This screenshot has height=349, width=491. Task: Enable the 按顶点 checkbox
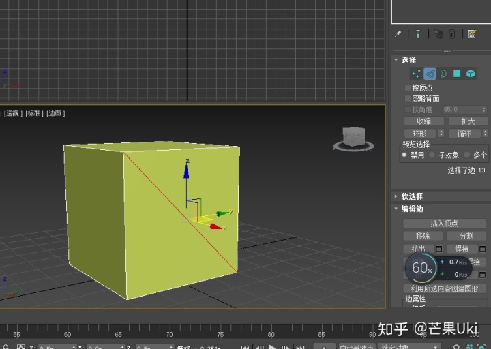point(408,87)
